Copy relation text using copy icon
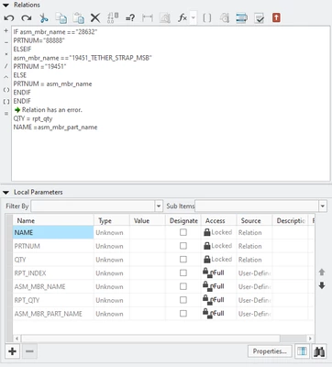Image resolution: width=332 pixels, height=367 pixels. (61, 18)
